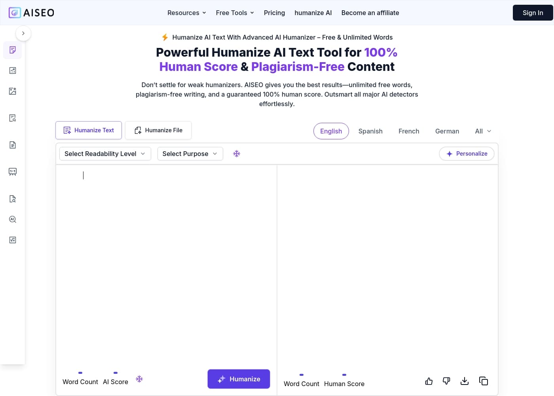Screen dimensions: 554x396
Task: Click inside the input text area
Action: click(166, 265)
